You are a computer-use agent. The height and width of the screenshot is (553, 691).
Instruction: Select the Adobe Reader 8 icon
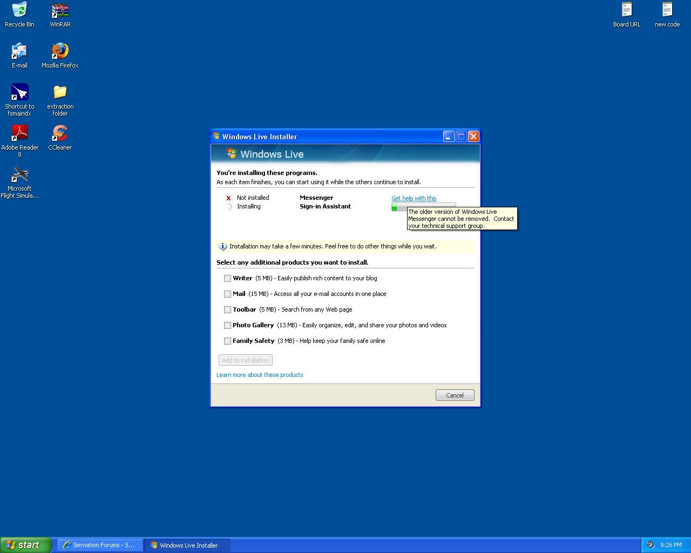[x=19, y=133]
